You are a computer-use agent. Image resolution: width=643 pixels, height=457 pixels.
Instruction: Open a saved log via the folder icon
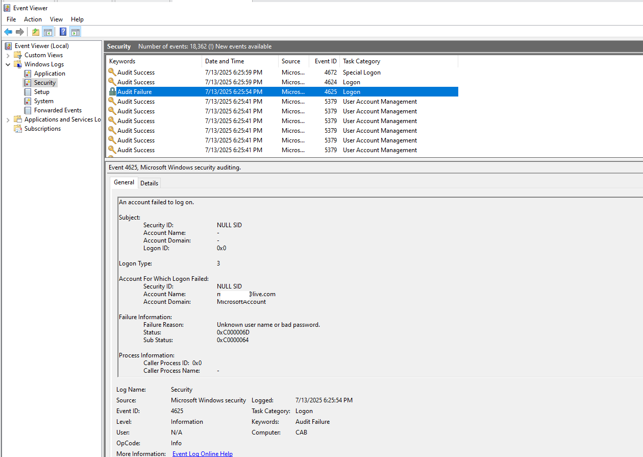35,32
